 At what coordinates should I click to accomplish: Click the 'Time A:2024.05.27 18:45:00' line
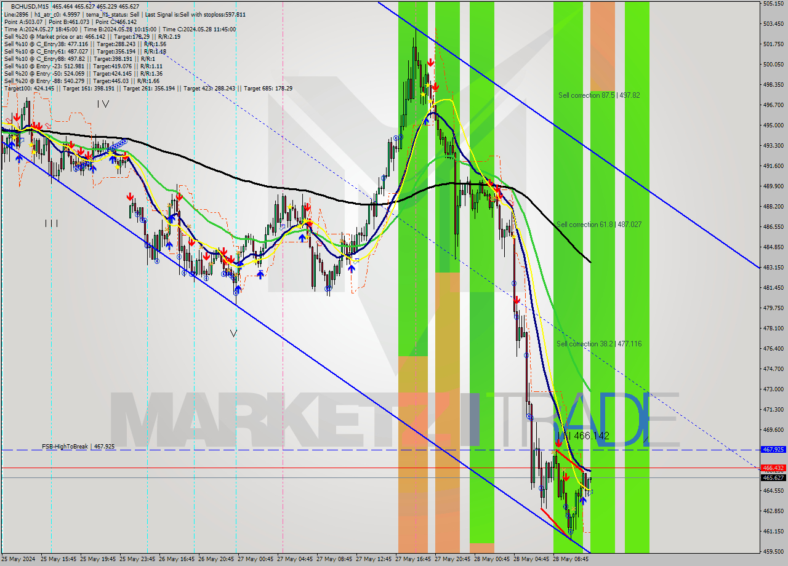pyautogui.click(x=119, y=29)
